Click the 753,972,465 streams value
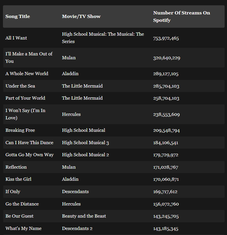The height and width of the screenshot is (235, 227). pyautogui.click(x=166, y=38)
